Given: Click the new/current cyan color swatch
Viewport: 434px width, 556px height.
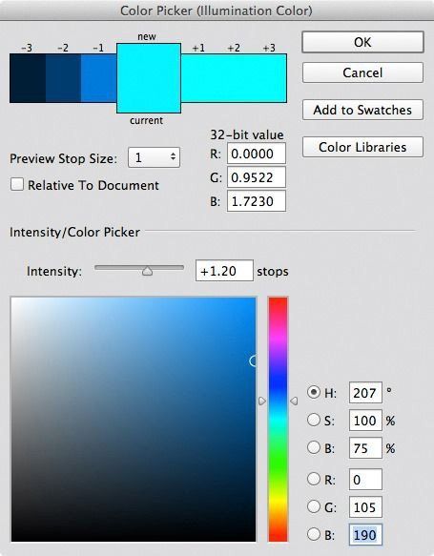Looking at the screenshot, I should [x=149, y=78].
